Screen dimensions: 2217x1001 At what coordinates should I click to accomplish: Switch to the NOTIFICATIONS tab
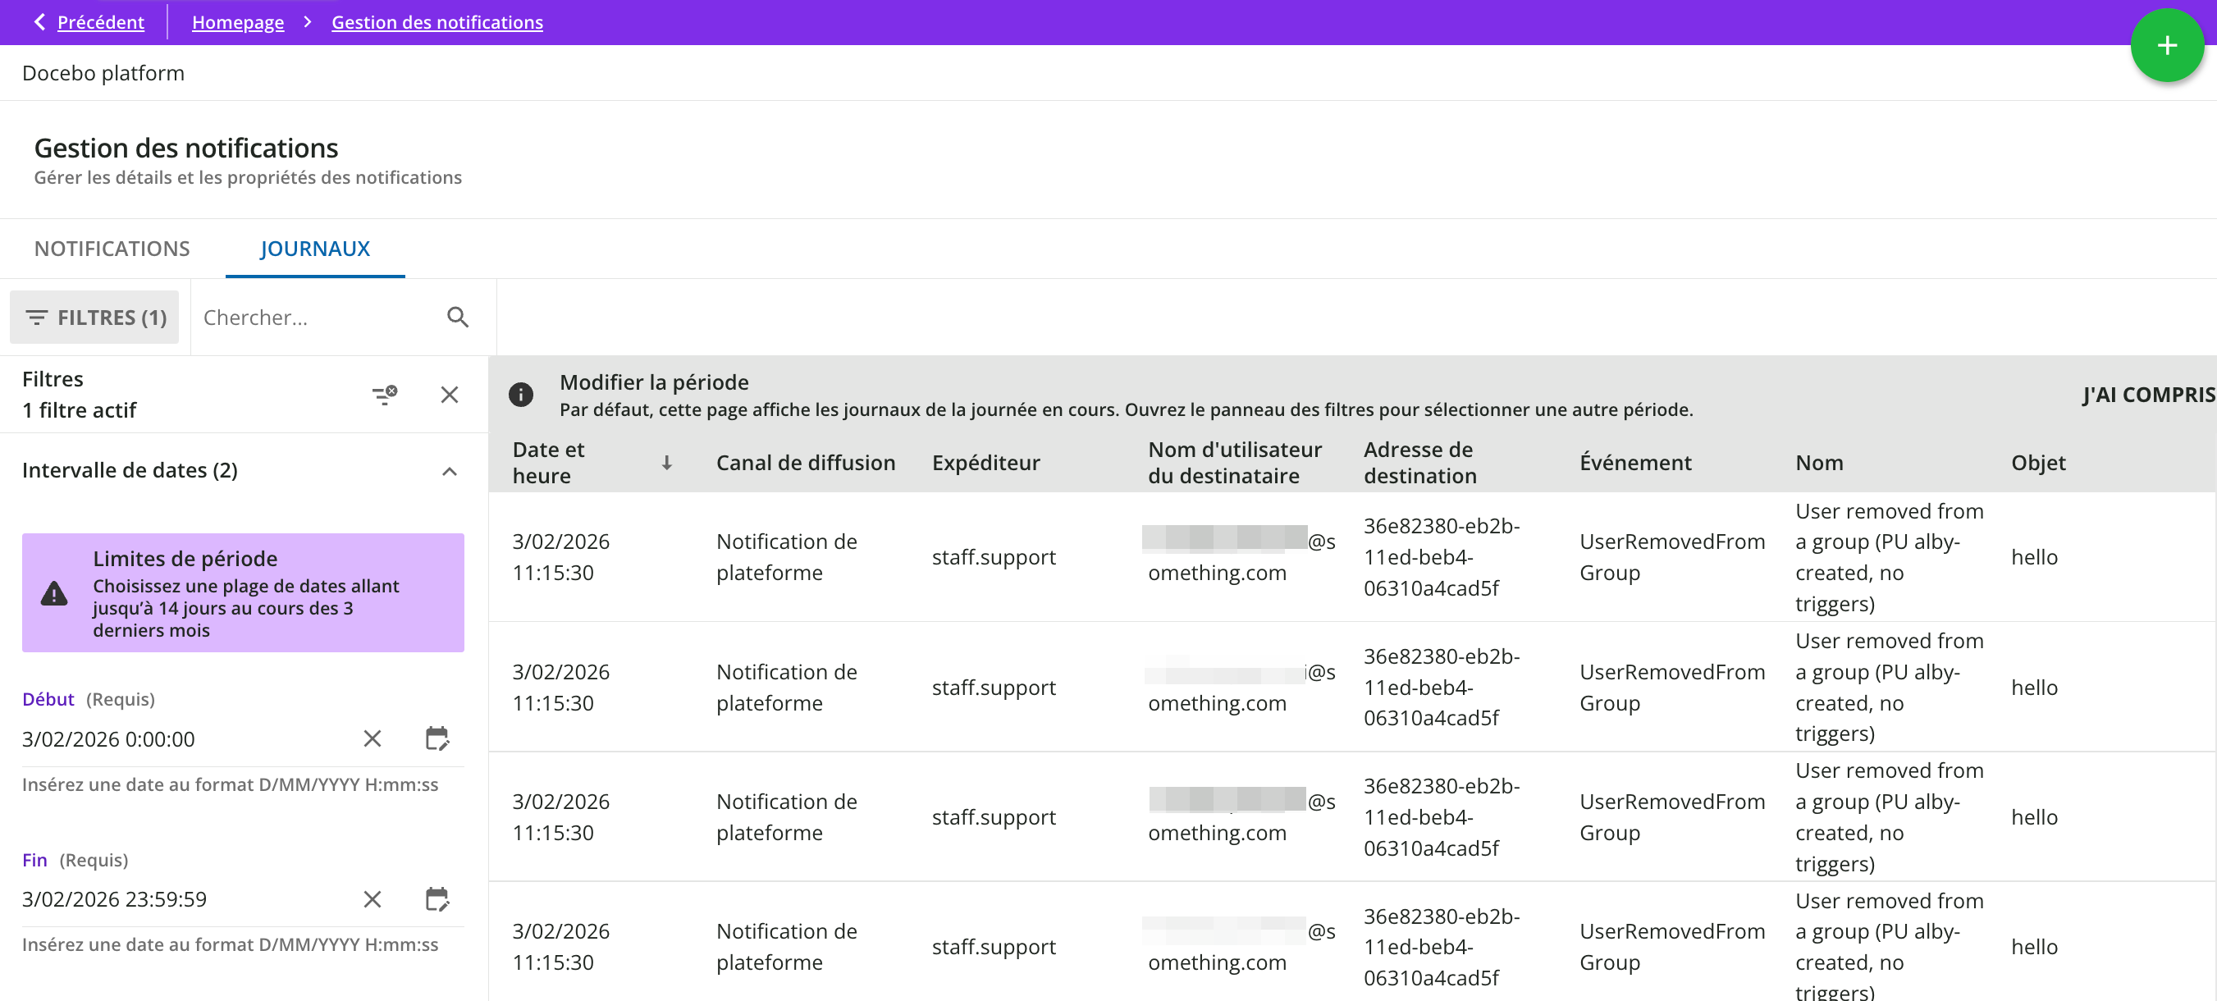[112, 249]
